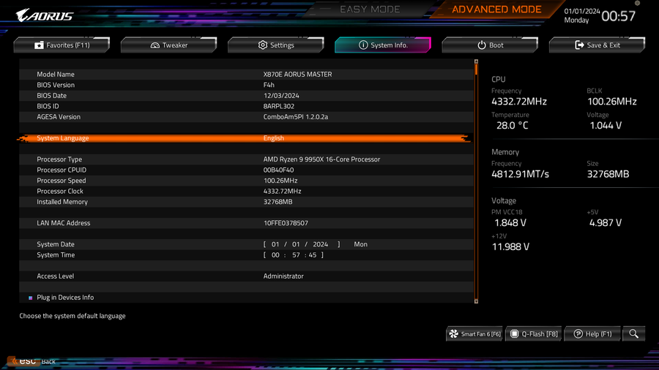659x370 pixels.
Task: Click the Q-Flash chip icon
Action: pos(515,334)
